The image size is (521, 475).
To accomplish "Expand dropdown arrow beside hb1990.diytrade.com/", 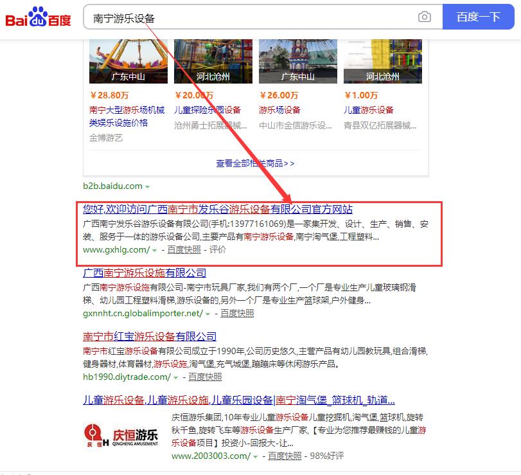I will coord(176,377).
